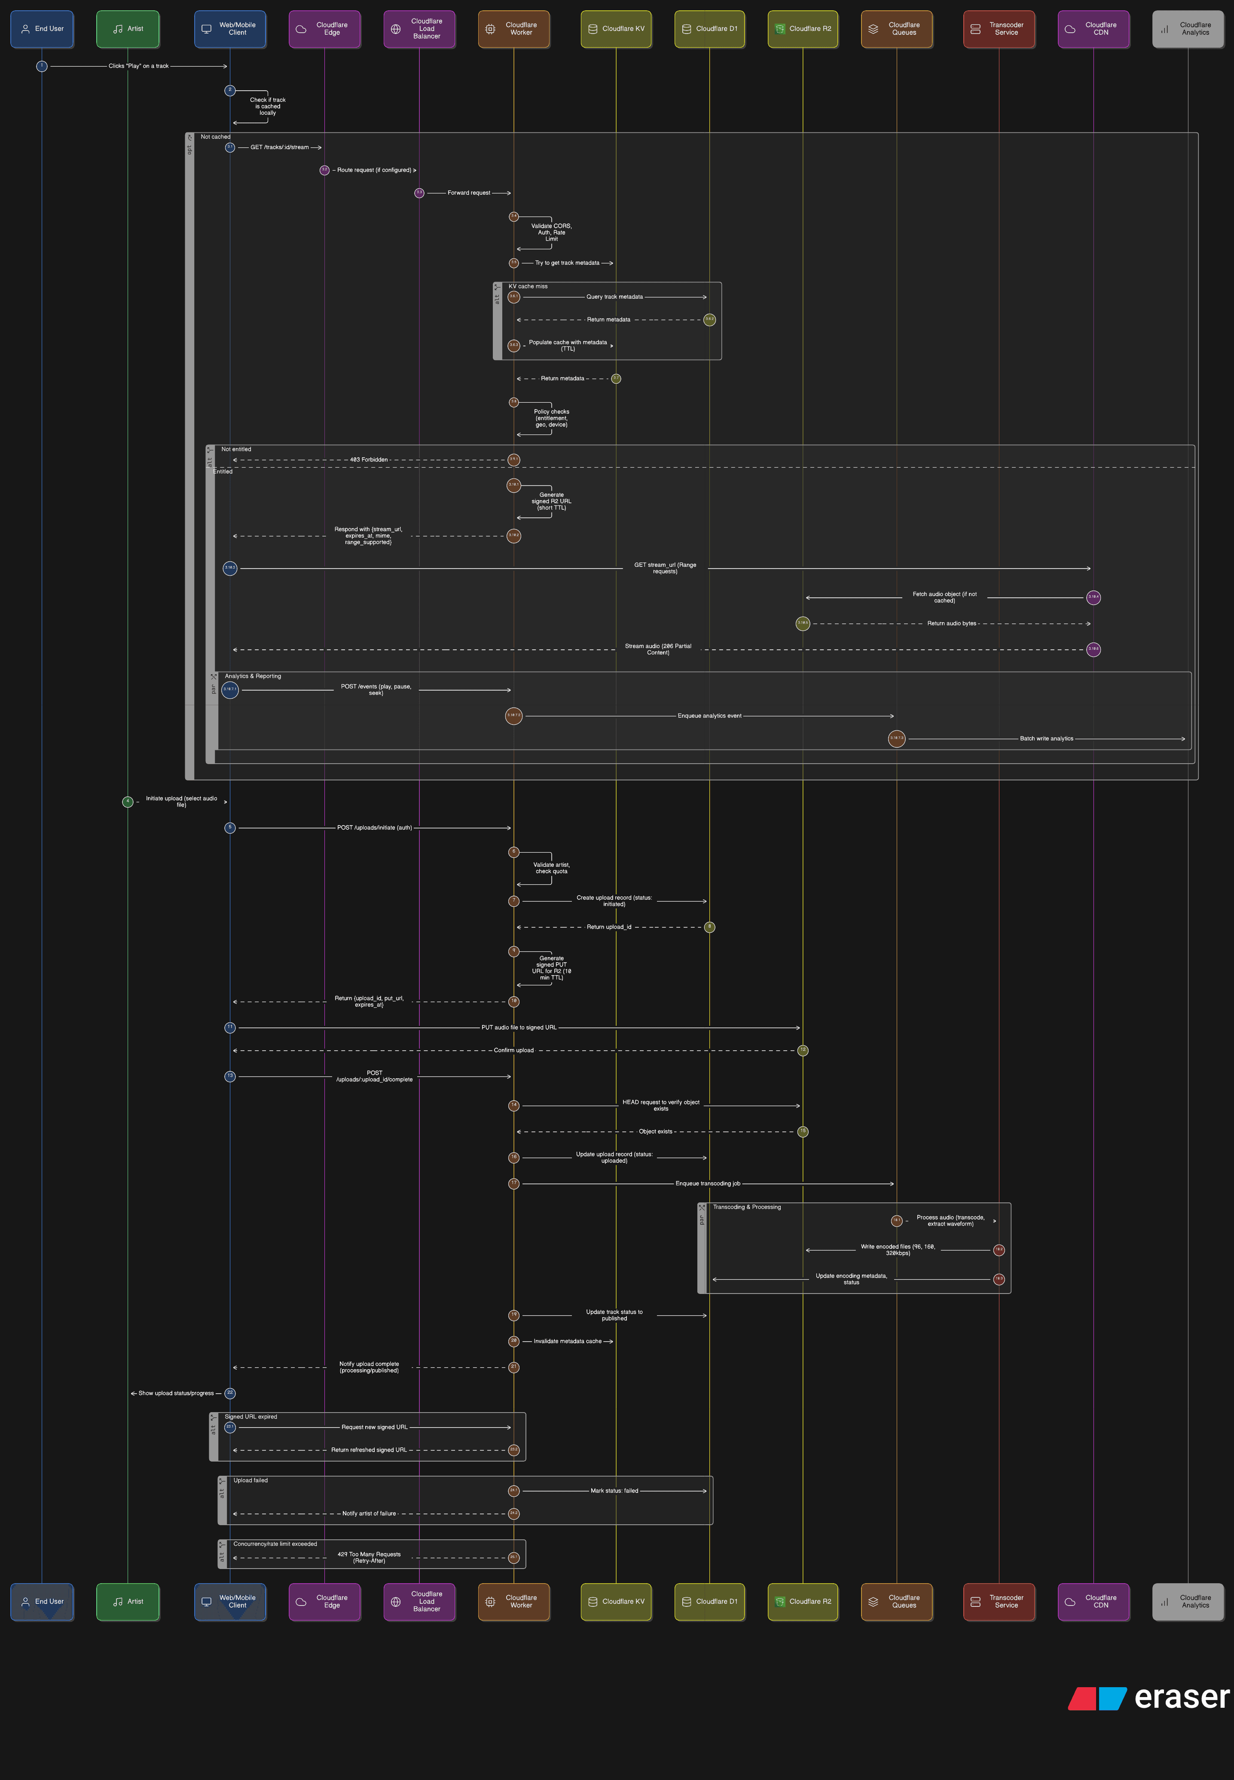Image resolution: width=1234 pixels, height=1780 pixels.
Task: Select the "GET /tracks/:id/stream" message label
Action: [279, 147]
